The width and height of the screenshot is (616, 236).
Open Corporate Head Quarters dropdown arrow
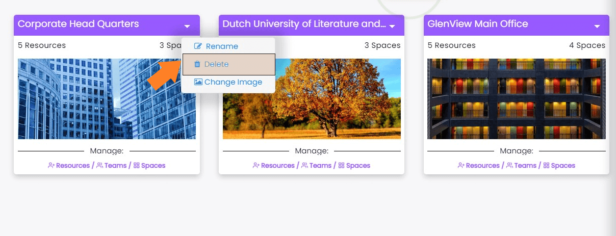[187, 26]
